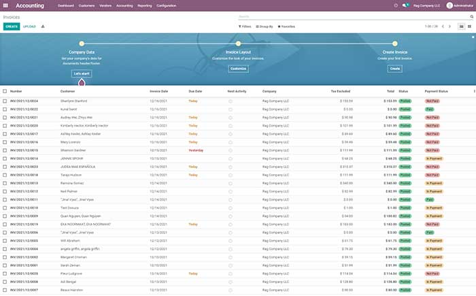Screen dimensions: 476x296
Task: Open the Configuration menu
Action: (x=167, y=5)
